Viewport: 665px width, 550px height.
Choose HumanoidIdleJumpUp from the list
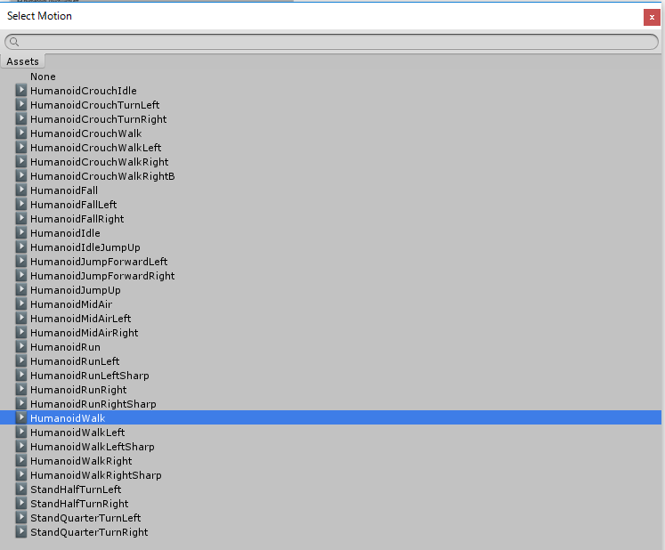85,247
